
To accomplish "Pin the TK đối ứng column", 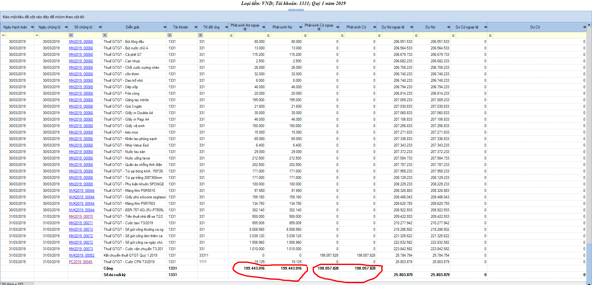I will click(226, 27).
